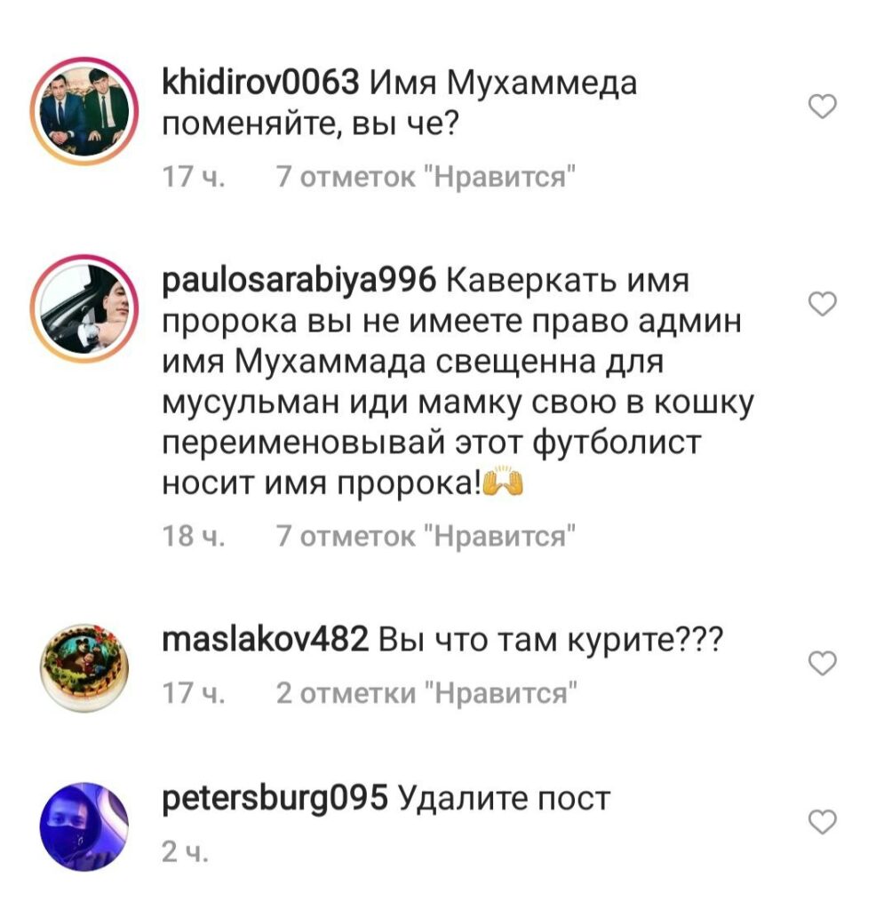Open the paulosarabiya996 username link
This screenshot has width=892, height=910.
[x=299, y=281]
